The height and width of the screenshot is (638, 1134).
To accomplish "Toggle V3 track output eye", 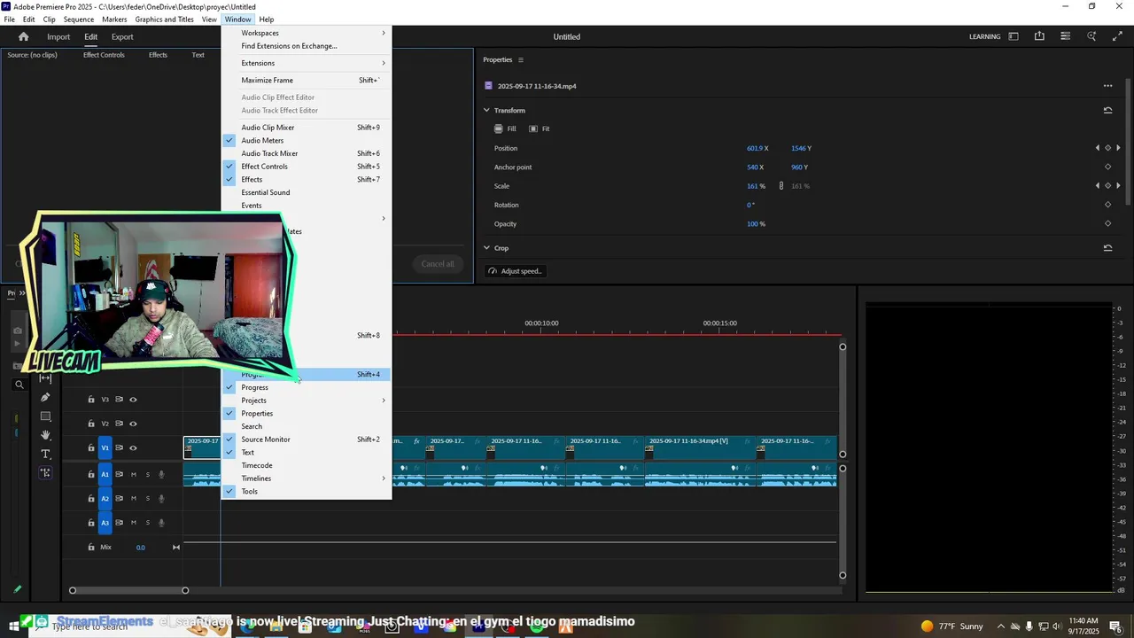I will coord(133,400).
